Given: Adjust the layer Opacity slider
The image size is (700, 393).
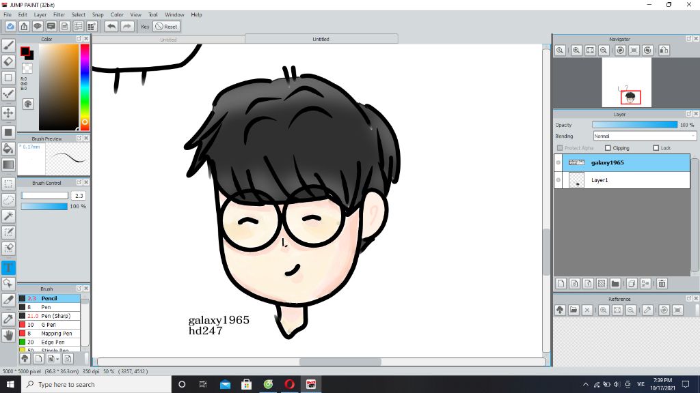Looking at the screenshot, I should 634,125.
